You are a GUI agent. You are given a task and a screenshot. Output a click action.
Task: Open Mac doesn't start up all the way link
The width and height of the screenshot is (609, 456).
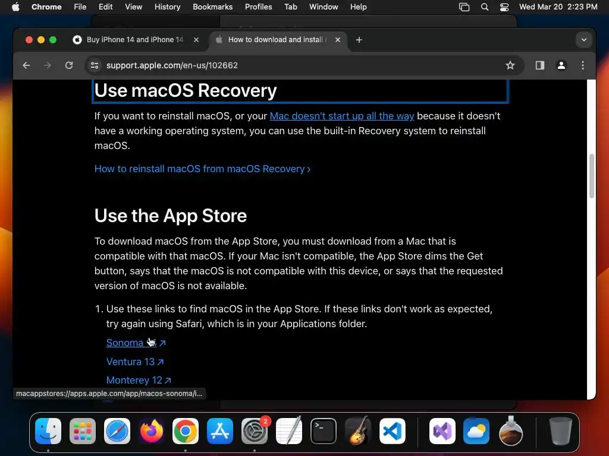click(342, 116)
